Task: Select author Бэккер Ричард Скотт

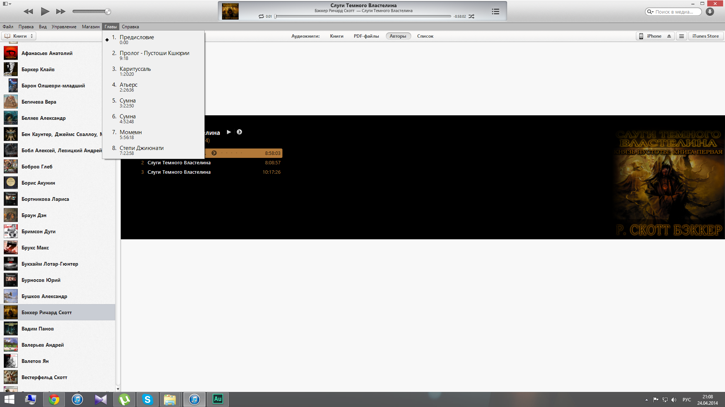Action: click(57, 312)
